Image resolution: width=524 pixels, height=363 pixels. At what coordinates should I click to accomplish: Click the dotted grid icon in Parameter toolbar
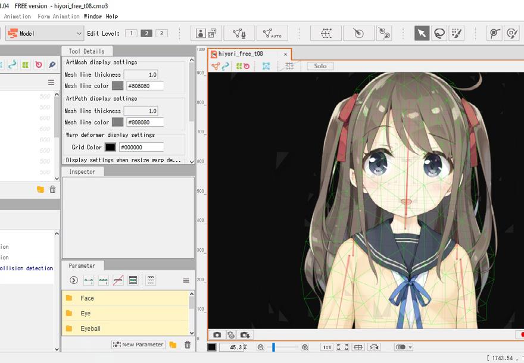151,280
